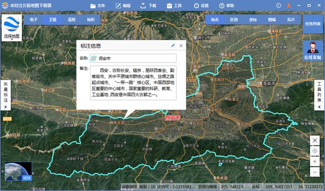Click the 蓝田县 map label
The image size is (325, 191).
click(246, 124)
